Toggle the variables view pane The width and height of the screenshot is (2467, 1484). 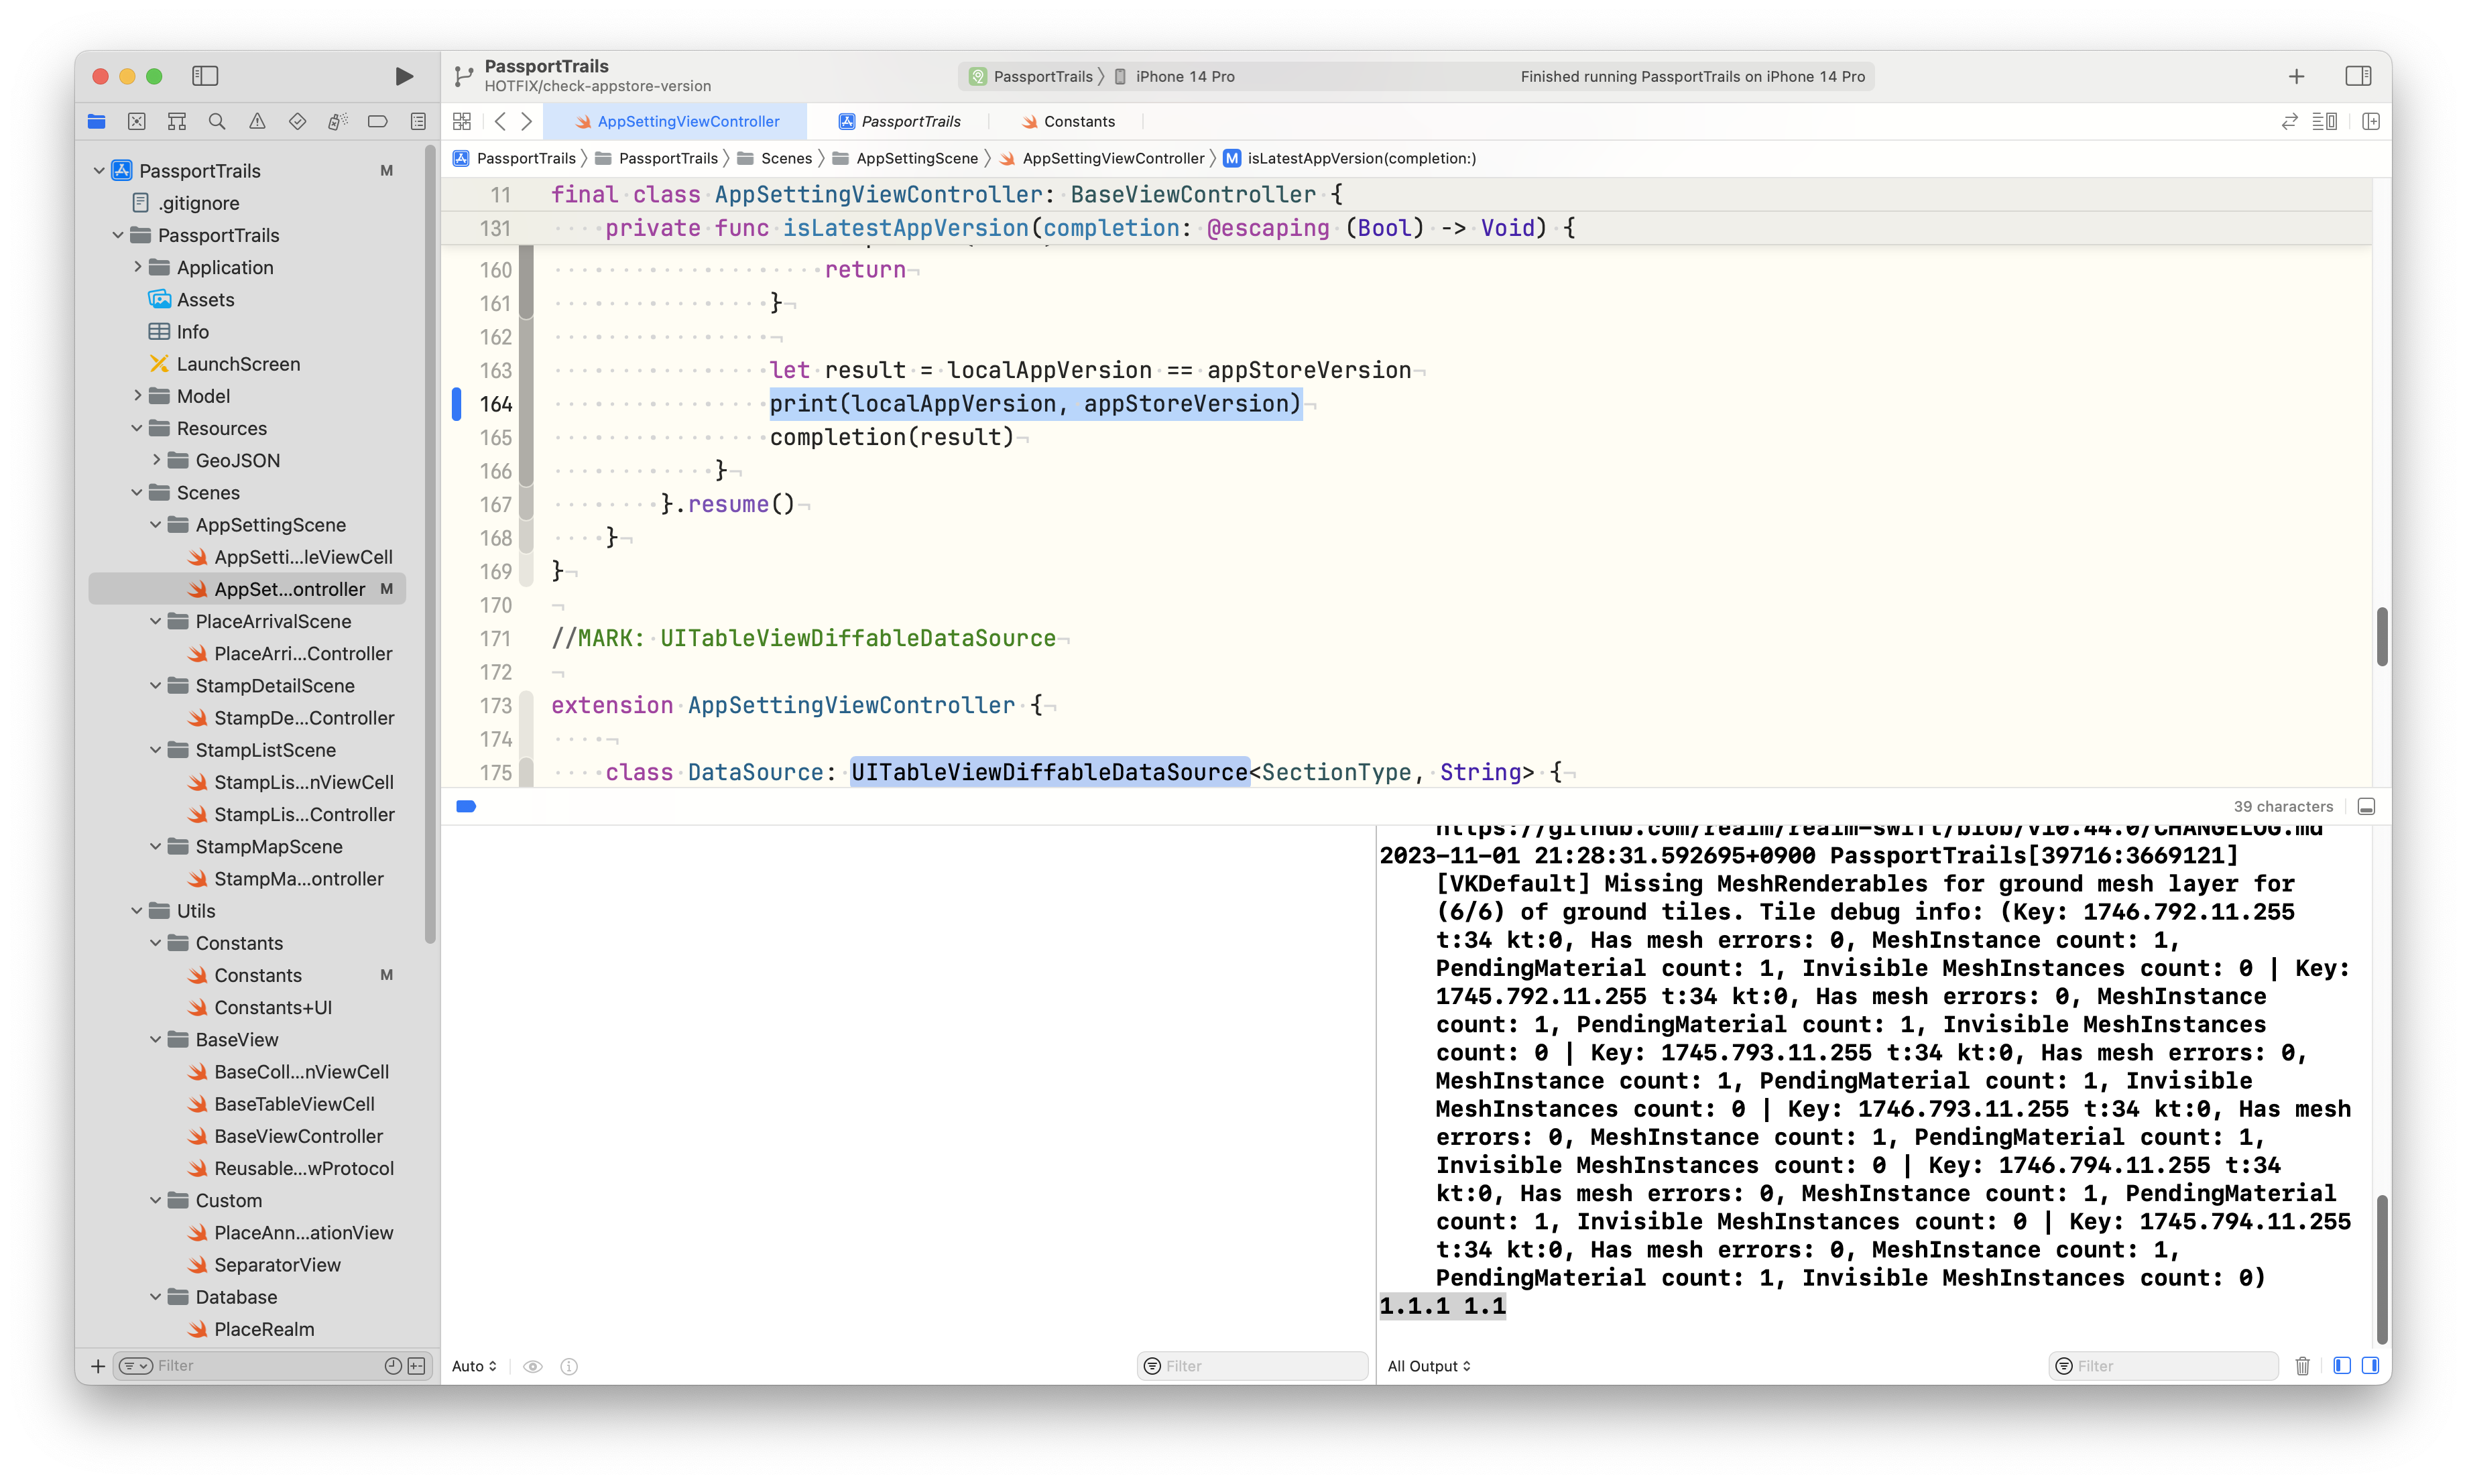coord(2342,1366)
